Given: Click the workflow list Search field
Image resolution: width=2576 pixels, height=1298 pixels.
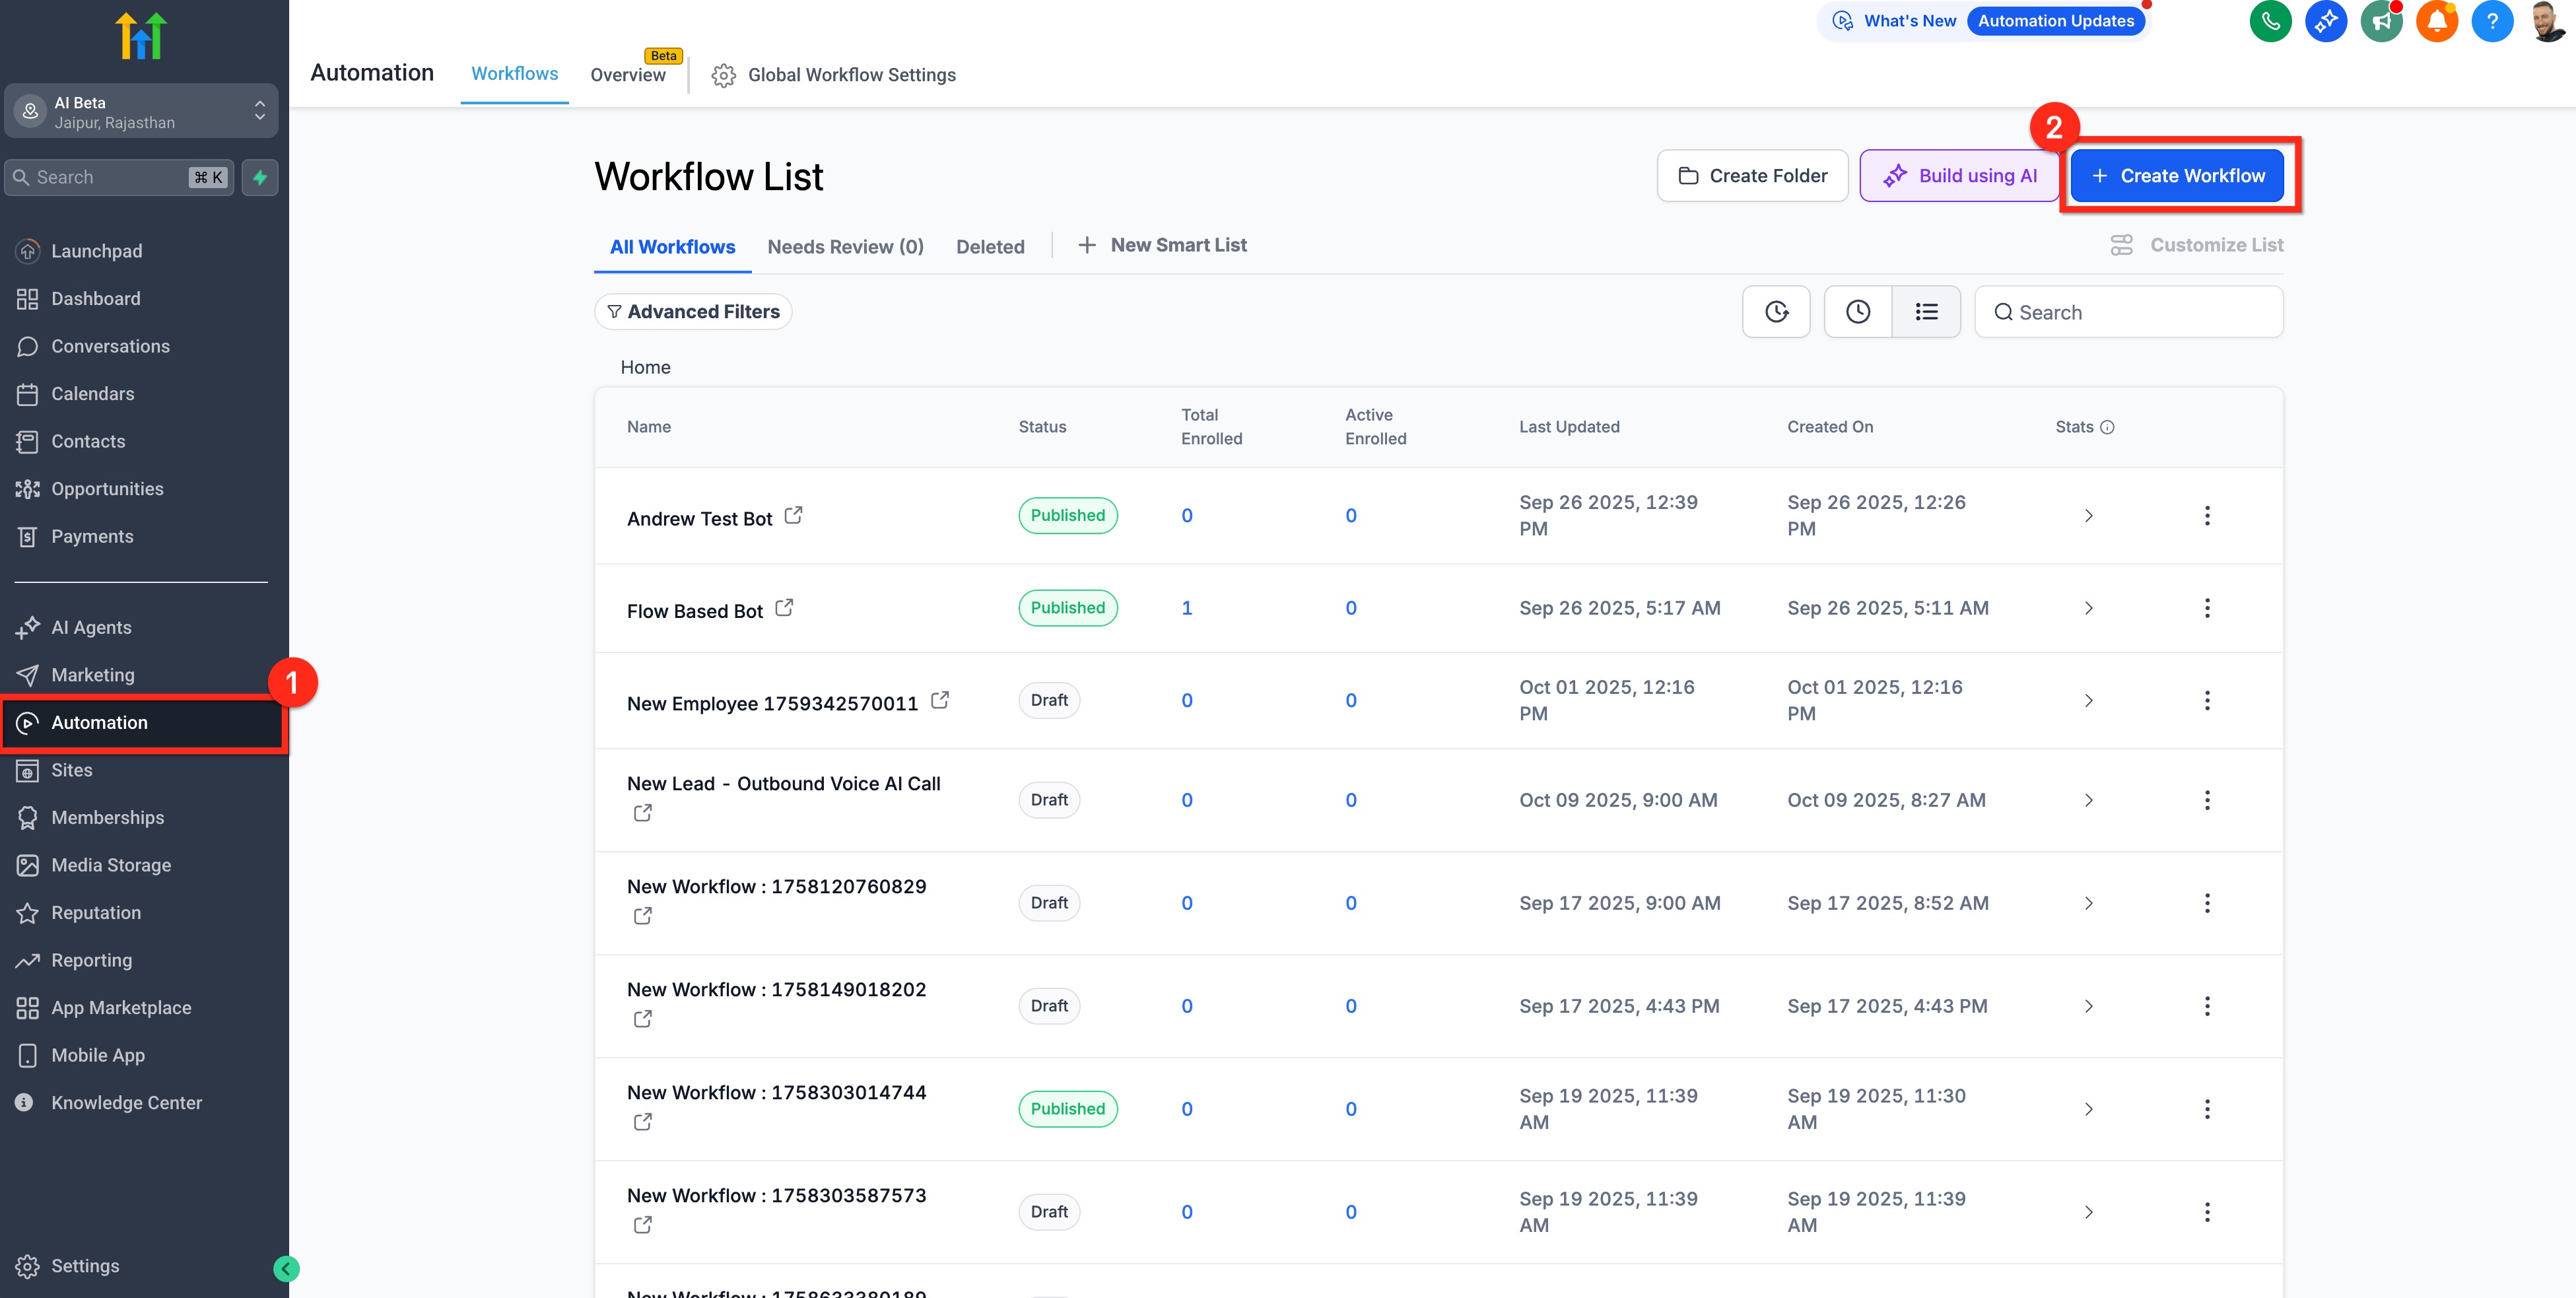Looking at the screenshot, I should (x=2140, y=312).
